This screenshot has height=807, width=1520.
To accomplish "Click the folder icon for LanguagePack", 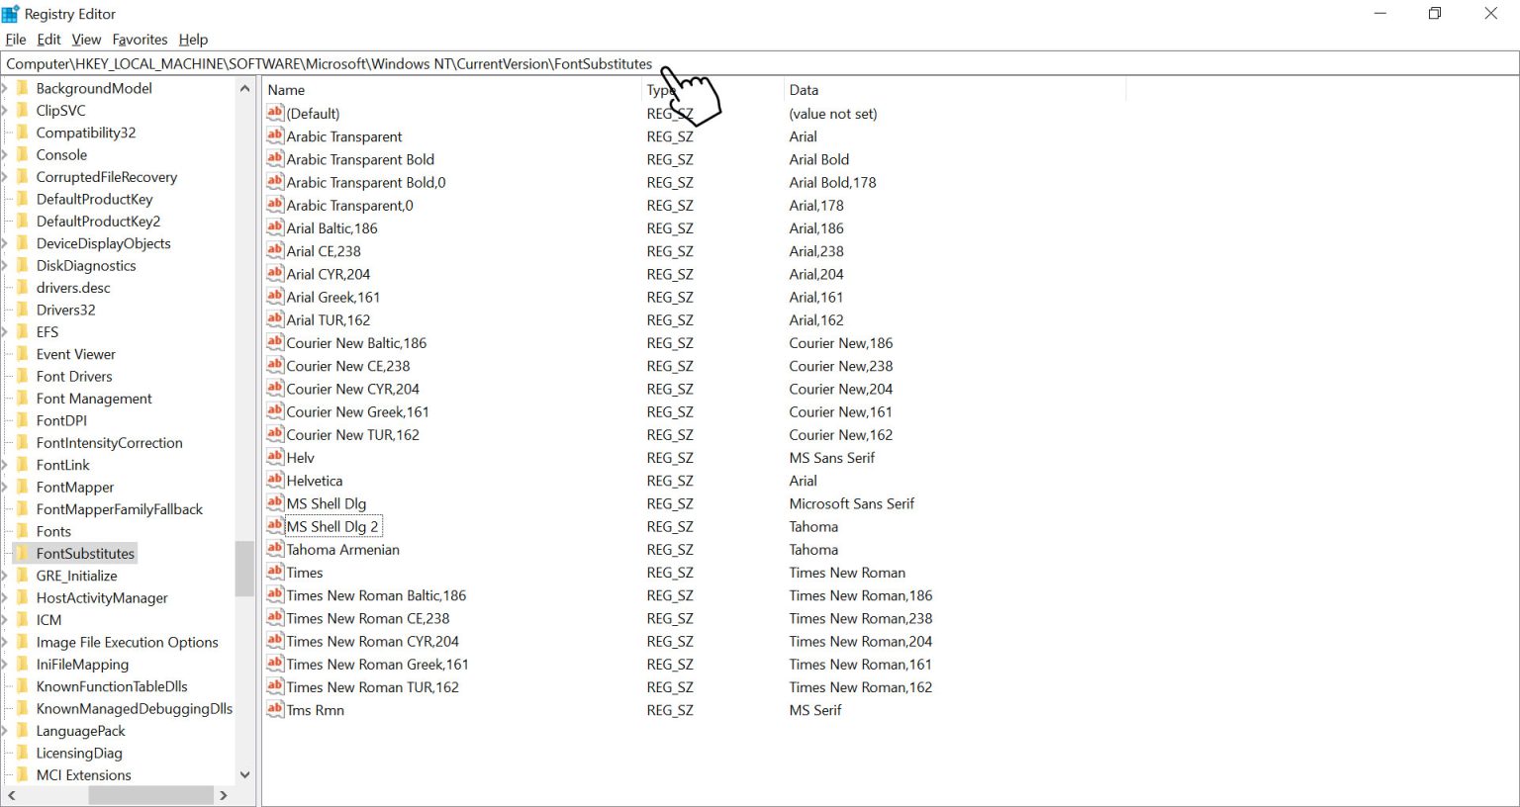I will pos(23,731).
